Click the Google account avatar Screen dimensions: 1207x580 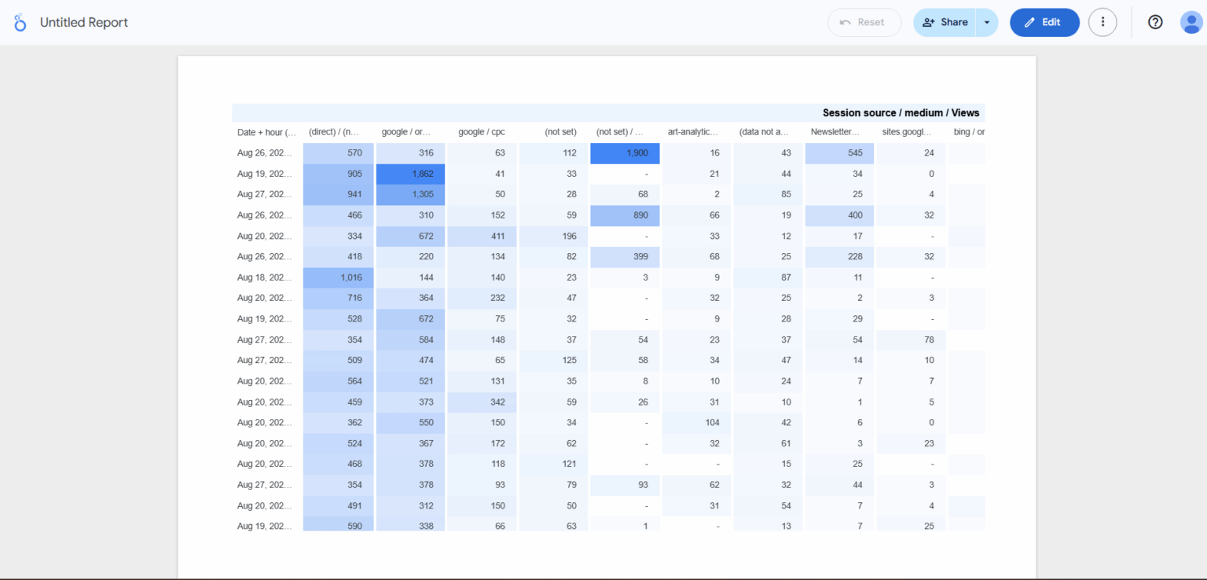tap(1190, 22)
